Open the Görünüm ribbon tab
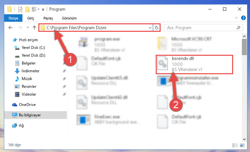Screen dimensions: 250x152 pyautogui.click(x=69, y=18)
